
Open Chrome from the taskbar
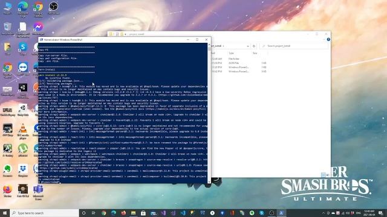[x=103, y=213]
